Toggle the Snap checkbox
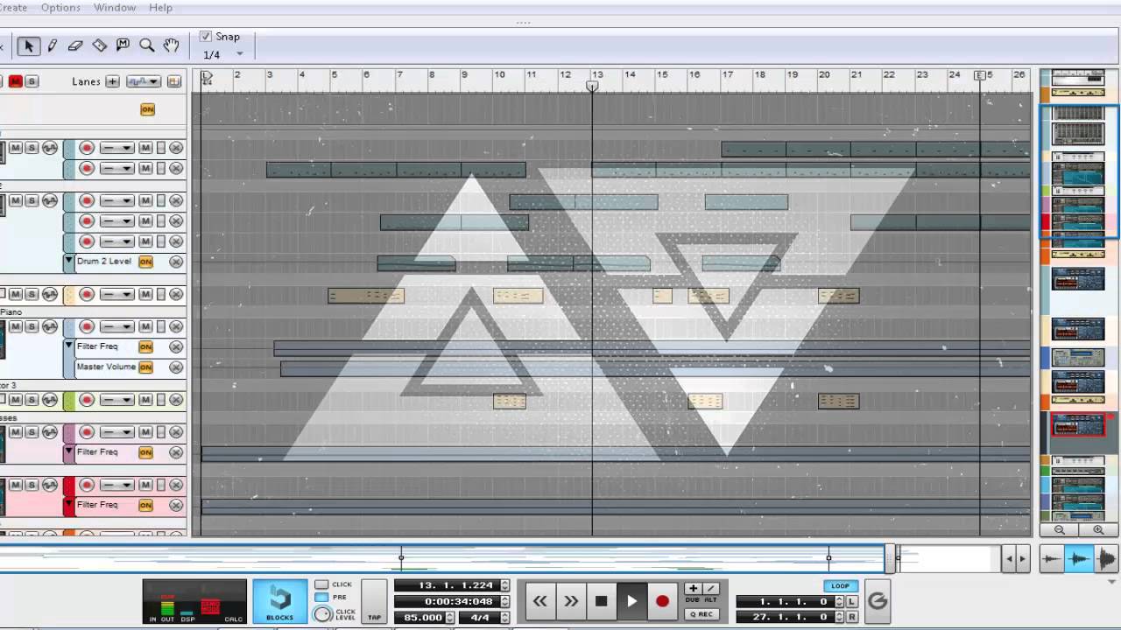This screenshot has height=630, width=1121. (206, 37)
